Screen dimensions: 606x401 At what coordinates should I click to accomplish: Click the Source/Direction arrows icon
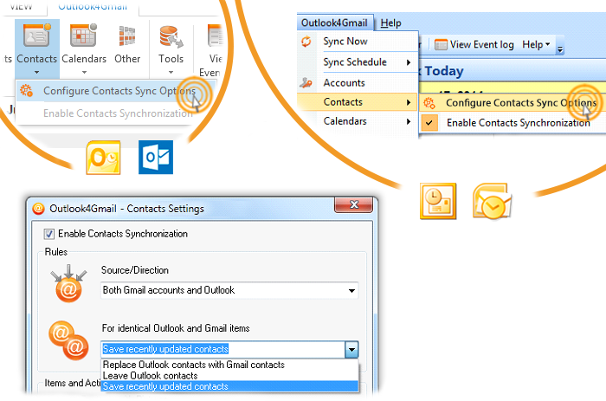(x=68, y=282)
